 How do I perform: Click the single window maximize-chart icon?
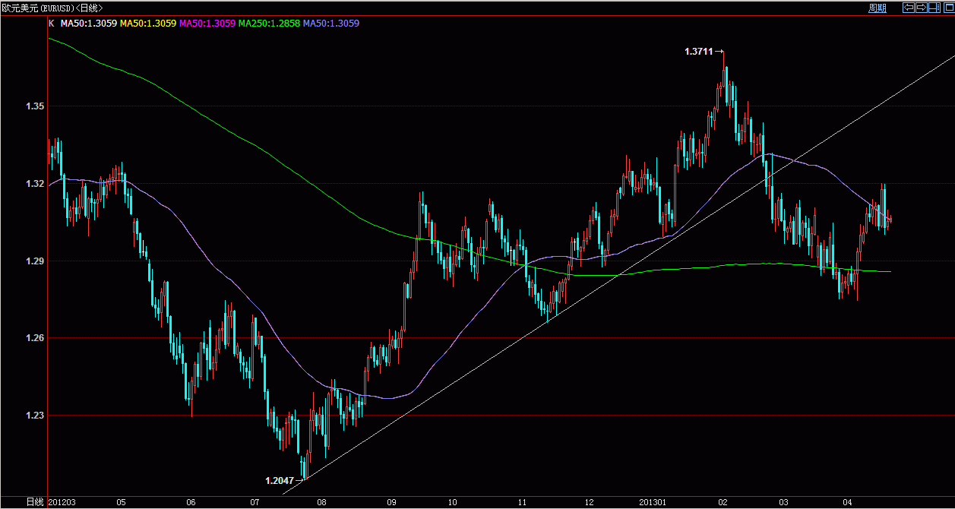(x=949, y=8)
